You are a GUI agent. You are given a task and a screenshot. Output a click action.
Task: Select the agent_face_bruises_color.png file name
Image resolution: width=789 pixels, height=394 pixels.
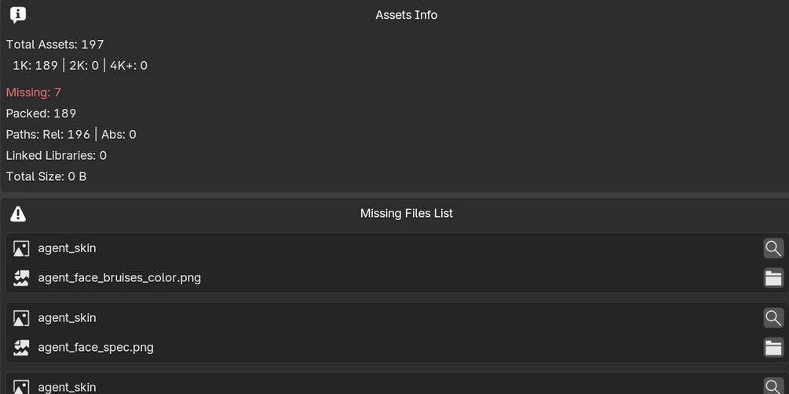pos(119,277)
